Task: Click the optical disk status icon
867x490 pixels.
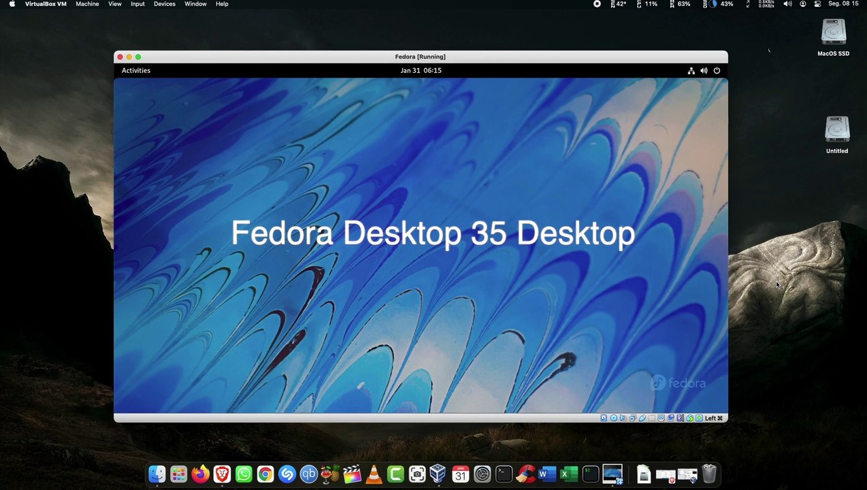Action: tap(613, 418)
